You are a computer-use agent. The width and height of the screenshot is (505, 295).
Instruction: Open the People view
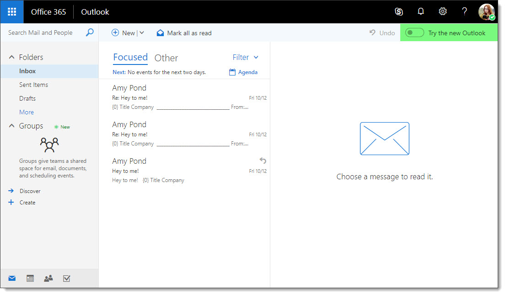48,278
